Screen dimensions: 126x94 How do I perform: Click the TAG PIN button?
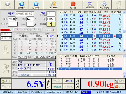[x=51, y=75]
